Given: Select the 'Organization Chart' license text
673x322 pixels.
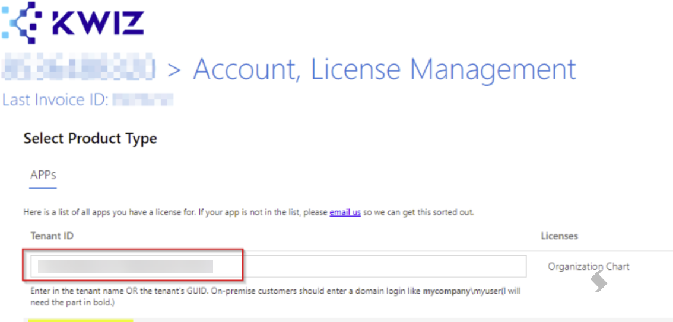Looking at the screenshot, I should point(589,266).
